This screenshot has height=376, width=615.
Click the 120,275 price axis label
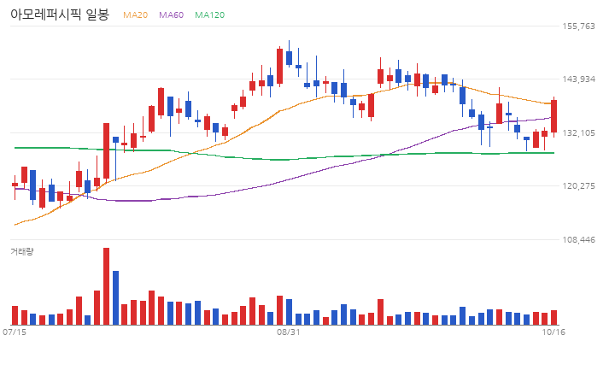(578, 185)
